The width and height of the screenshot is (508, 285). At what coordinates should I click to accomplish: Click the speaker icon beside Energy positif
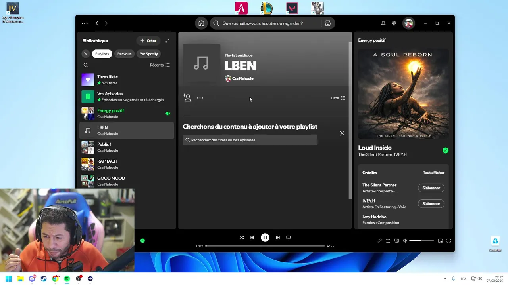click(167, 114)
